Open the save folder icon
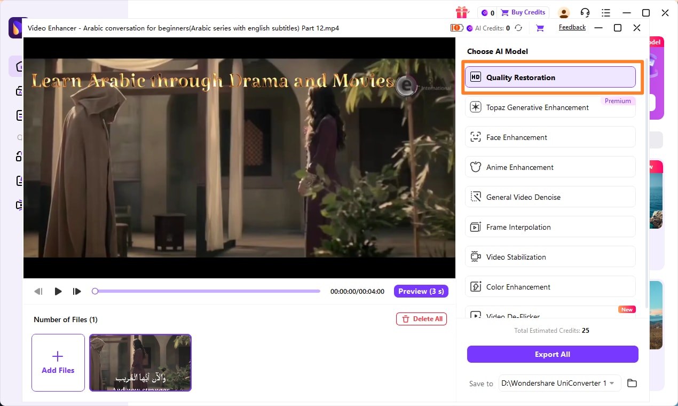Screen dimensions: 678x406 [632, 383]
